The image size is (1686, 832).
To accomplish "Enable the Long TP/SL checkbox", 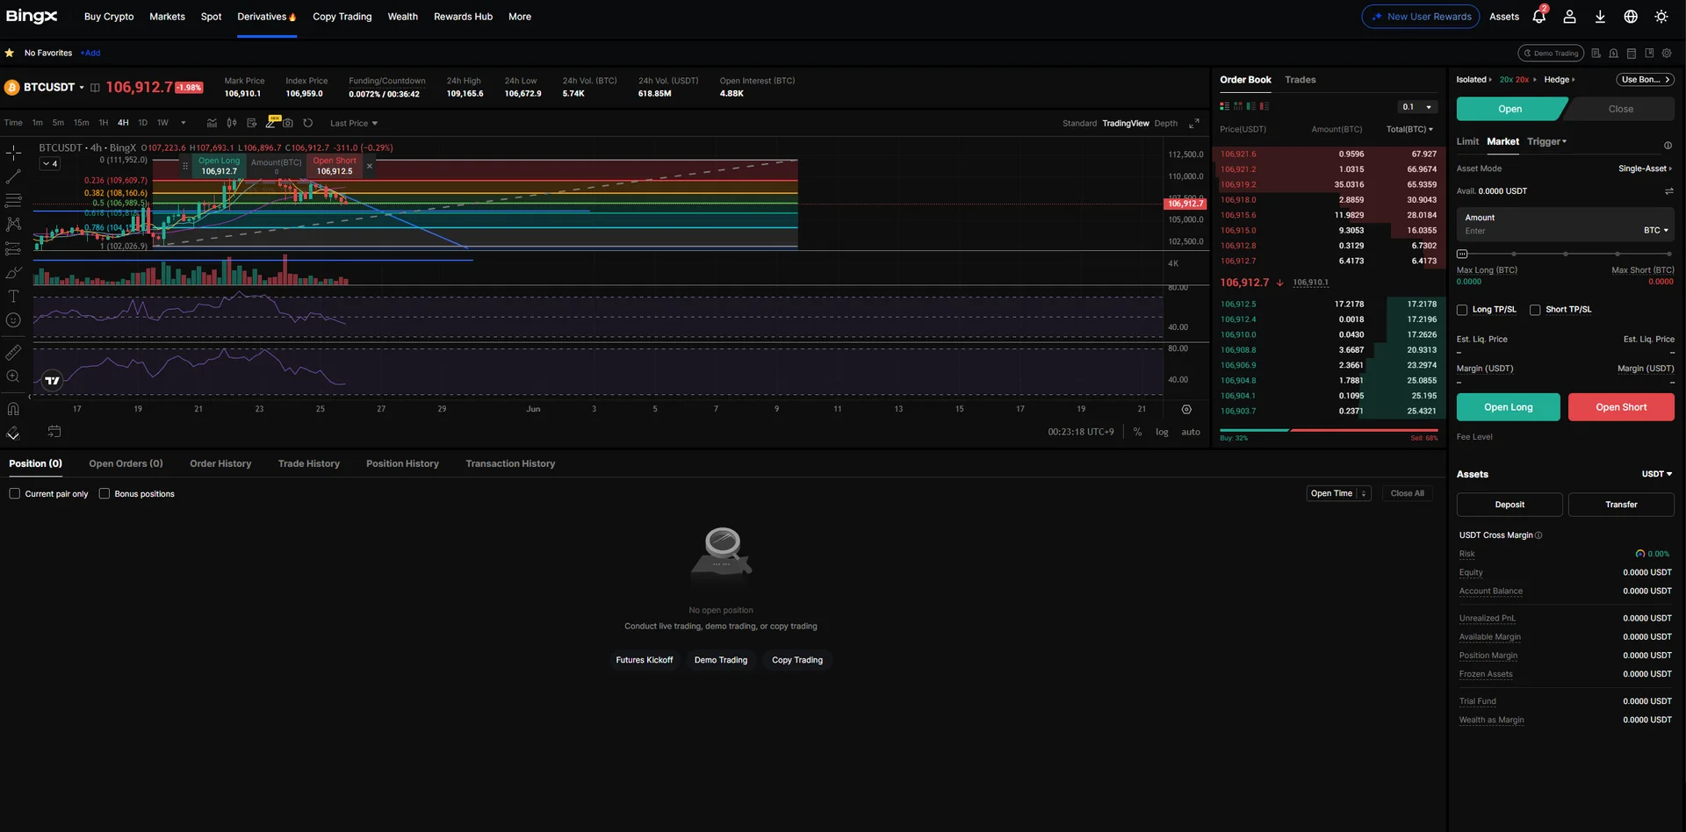I will (1462, 310).
